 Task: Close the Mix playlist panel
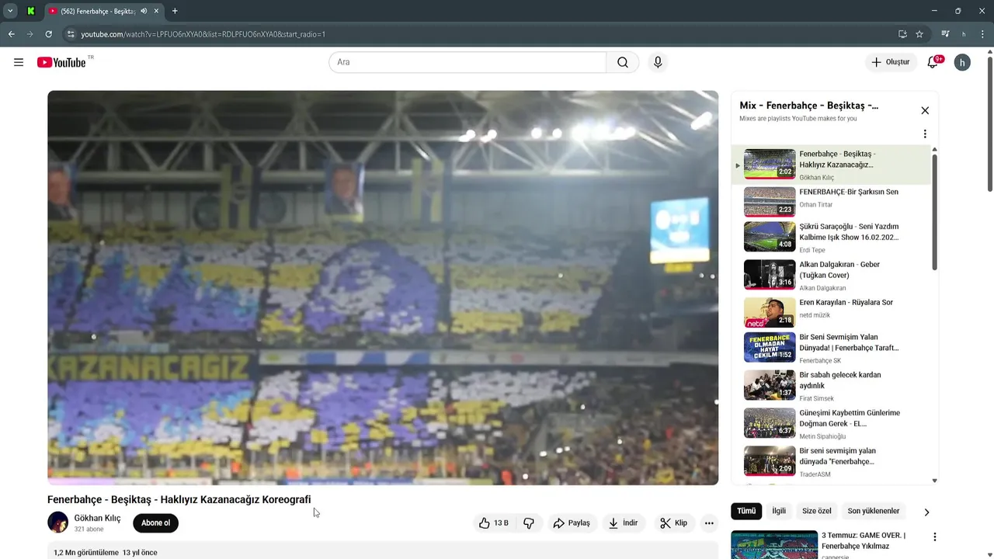pos(925,111)
